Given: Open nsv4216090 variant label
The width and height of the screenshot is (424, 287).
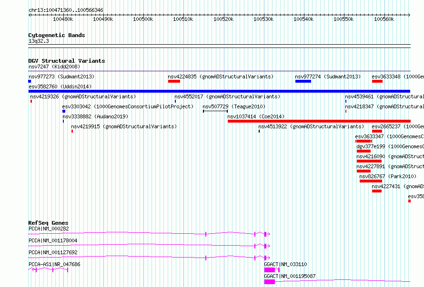Looking at the screenshot, I should pyautogui.click(x=390, y=156).
